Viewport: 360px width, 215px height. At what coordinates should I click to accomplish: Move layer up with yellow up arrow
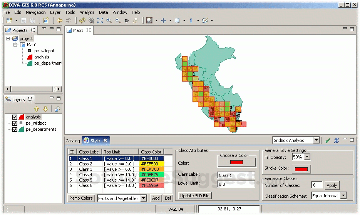[x=37, y=109]
